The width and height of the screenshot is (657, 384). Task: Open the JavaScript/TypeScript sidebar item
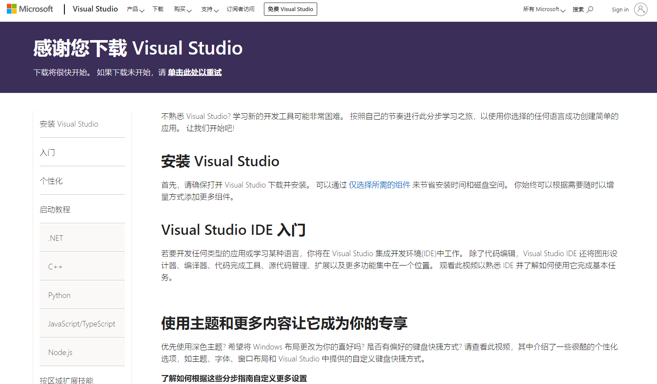coord(82,323)
